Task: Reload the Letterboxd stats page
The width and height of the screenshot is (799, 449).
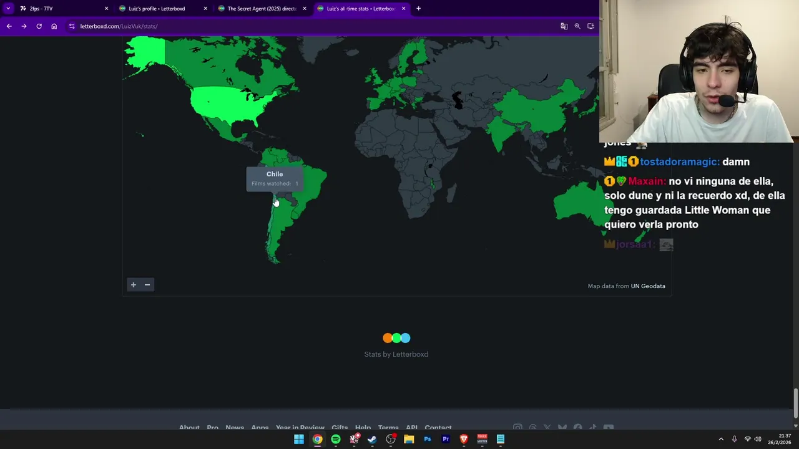Action: pyautogui.click(x=39, y=26)
